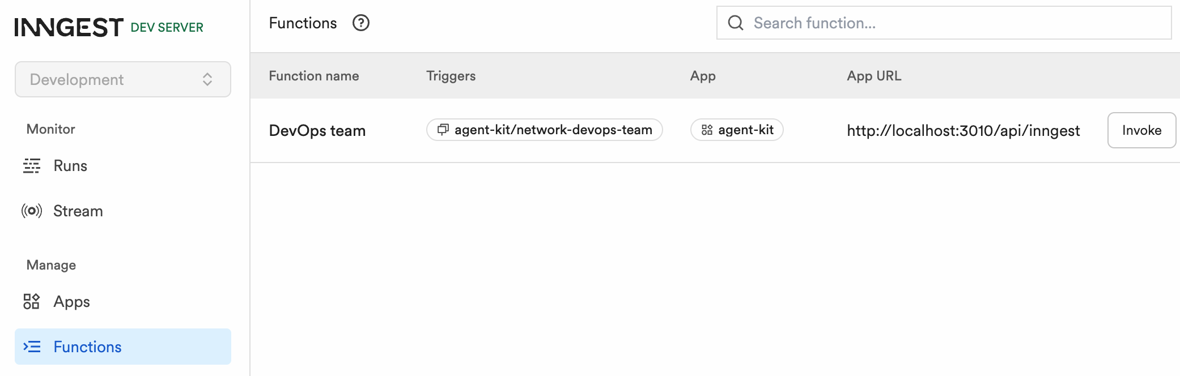The image size is (1180, 376).
Task: Click the magnifier icon in the search box
Action: tap(736, 23)
